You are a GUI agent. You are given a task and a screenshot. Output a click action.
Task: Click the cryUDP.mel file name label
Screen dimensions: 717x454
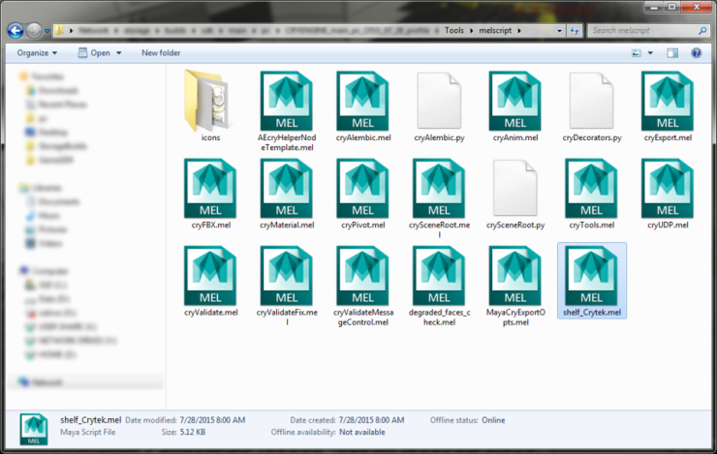[668, 225]
